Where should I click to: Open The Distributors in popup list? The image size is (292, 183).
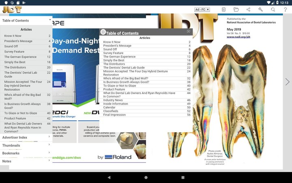146,64
